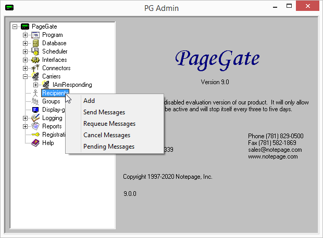This screenshot has width=323, height=238.
Task: Click the Reports documents icon
Action: click(x=35, y=126)
